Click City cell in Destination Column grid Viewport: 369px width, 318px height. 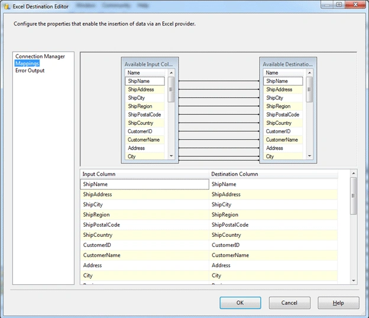point(273,275)
